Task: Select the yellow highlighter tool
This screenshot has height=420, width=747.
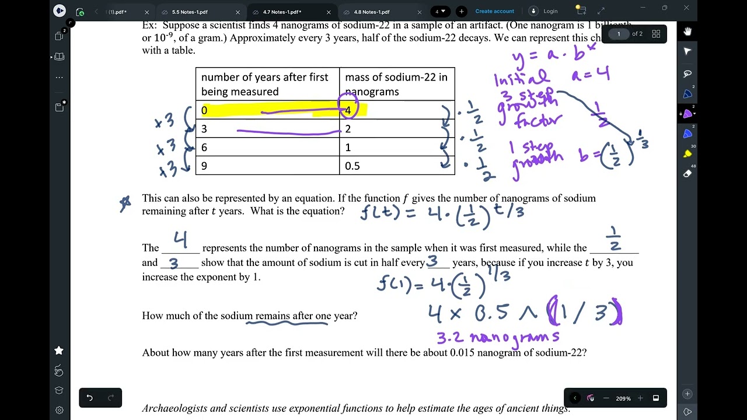Action: point(687,154)
